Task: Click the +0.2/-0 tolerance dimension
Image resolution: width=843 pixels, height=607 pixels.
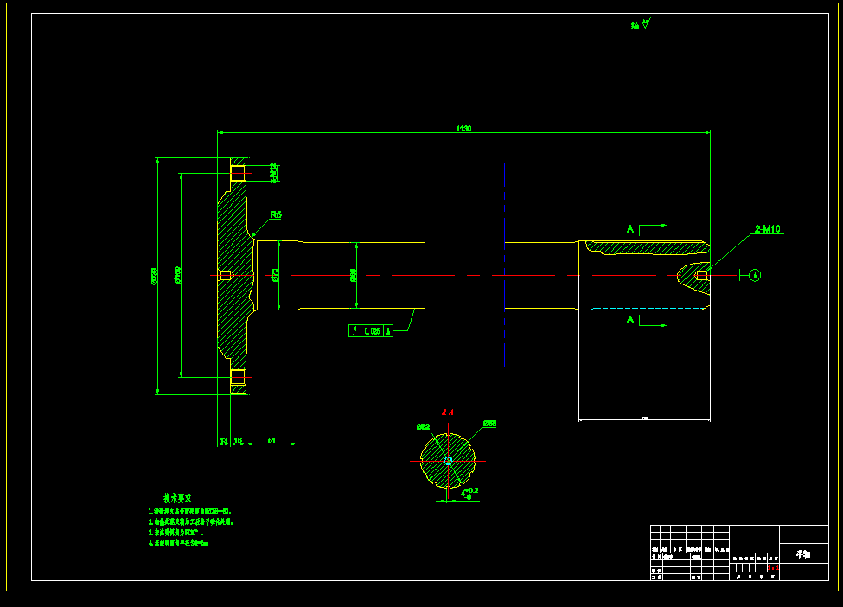Action: coord(469,494)
